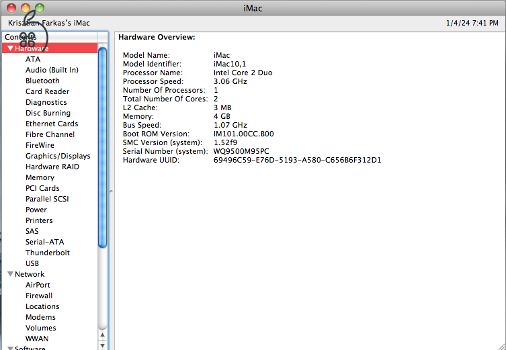
Task: Select the Network category row
Action: [x=50, y=274]
